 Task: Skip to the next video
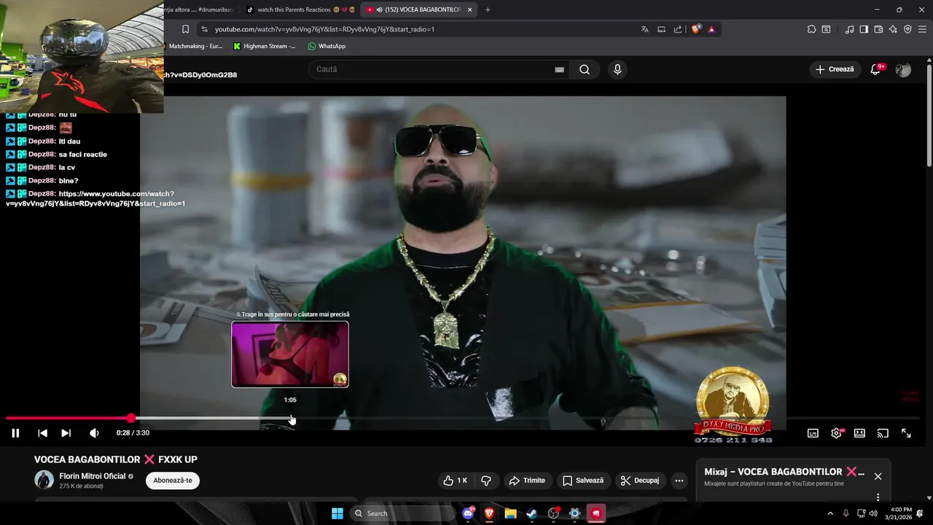(66, 433)
